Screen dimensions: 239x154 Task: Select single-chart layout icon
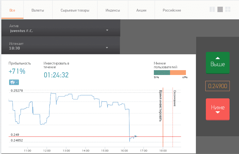pyautogui.click(x=220, y=9)
